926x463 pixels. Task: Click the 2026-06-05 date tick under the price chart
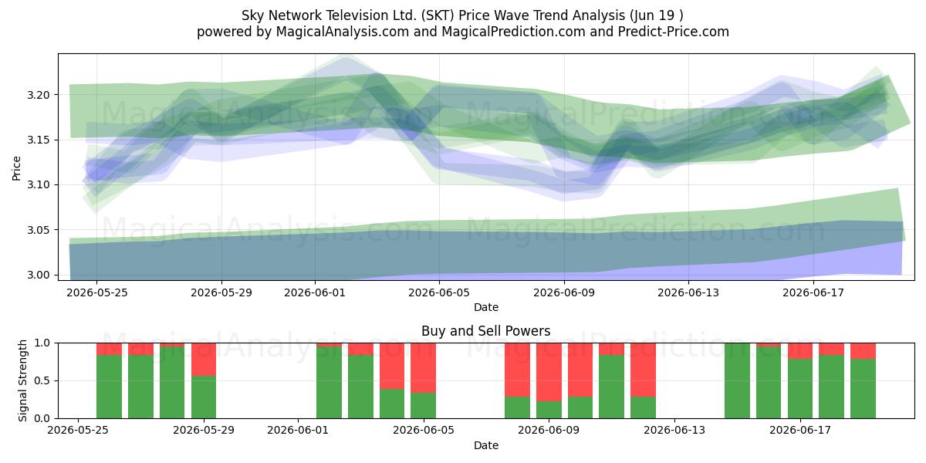[439, 292]
